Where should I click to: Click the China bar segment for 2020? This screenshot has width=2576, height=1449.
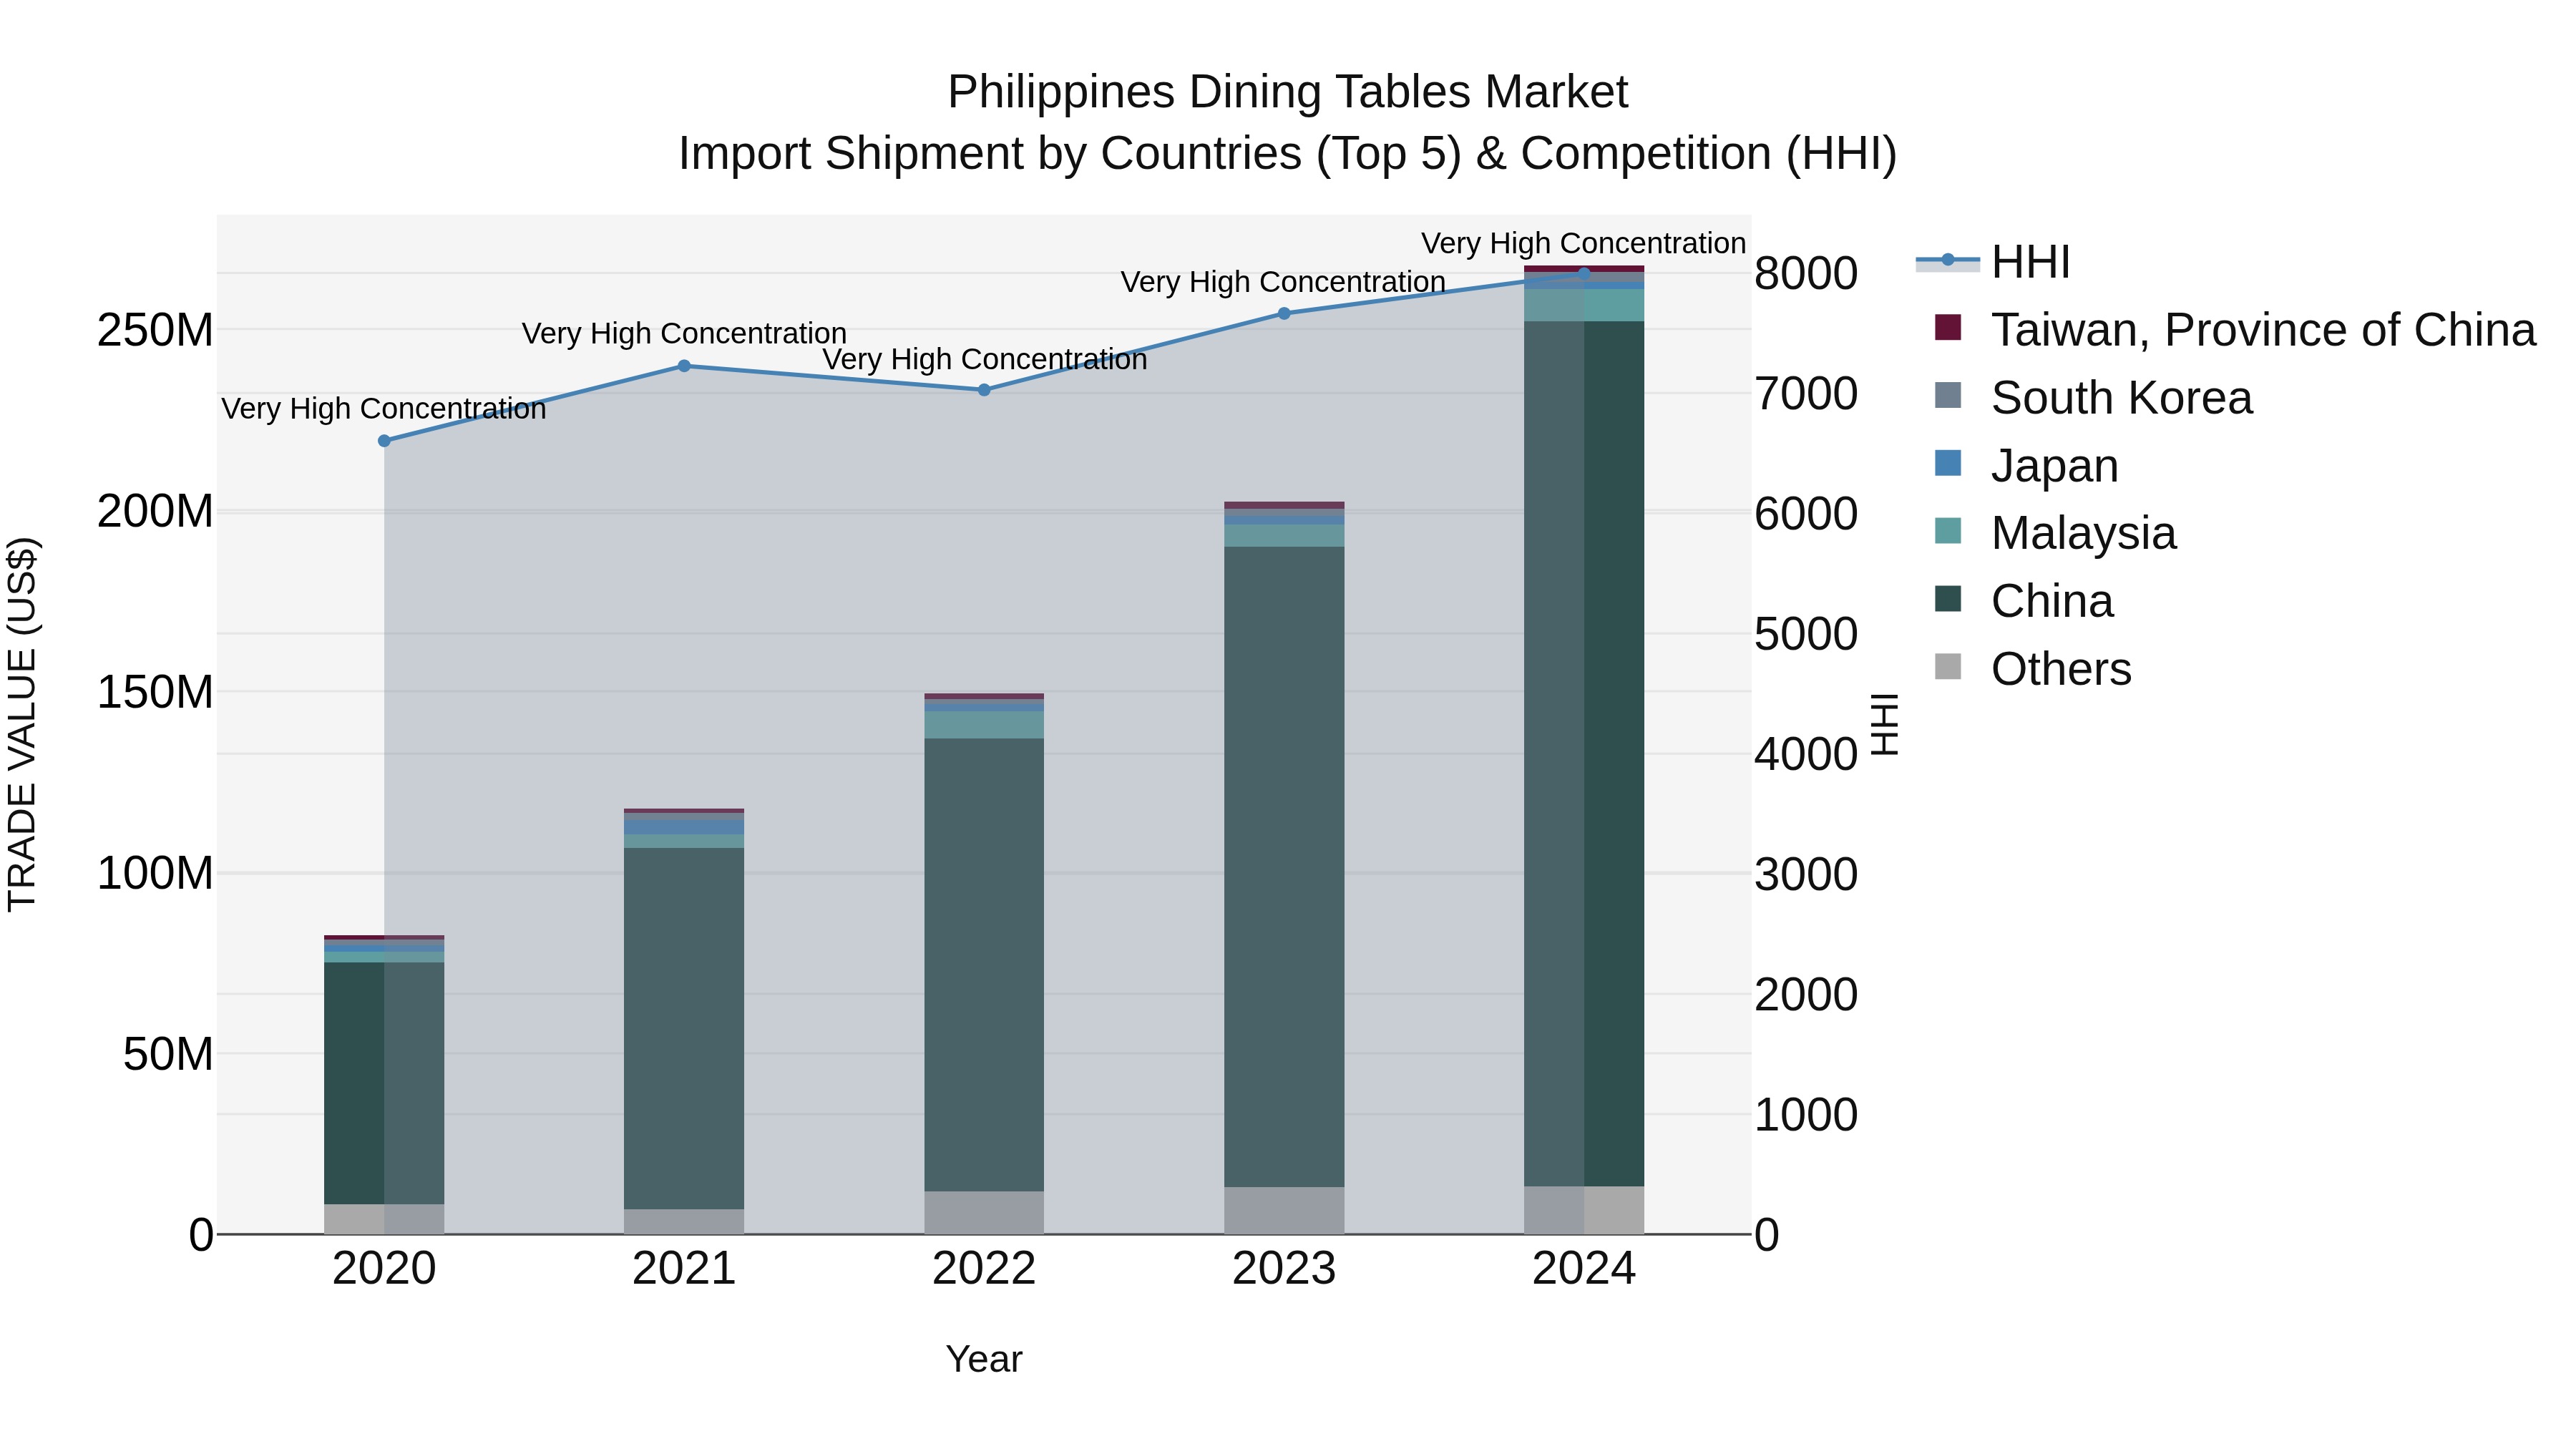click(384, 1083)
